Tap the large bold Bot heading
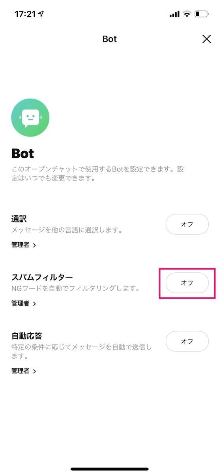This screenshot has width=219, height=475. (22, 153)
